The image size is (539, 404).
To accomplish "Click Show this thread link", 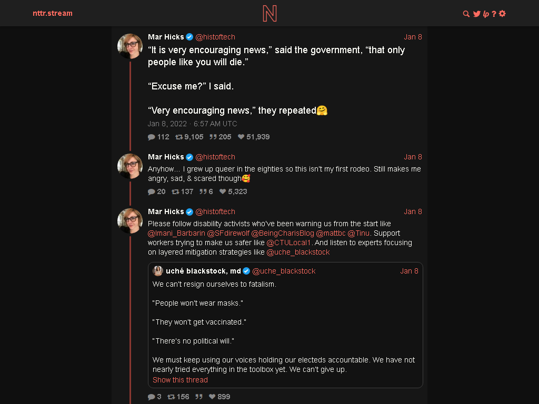I will pos(180,380).
